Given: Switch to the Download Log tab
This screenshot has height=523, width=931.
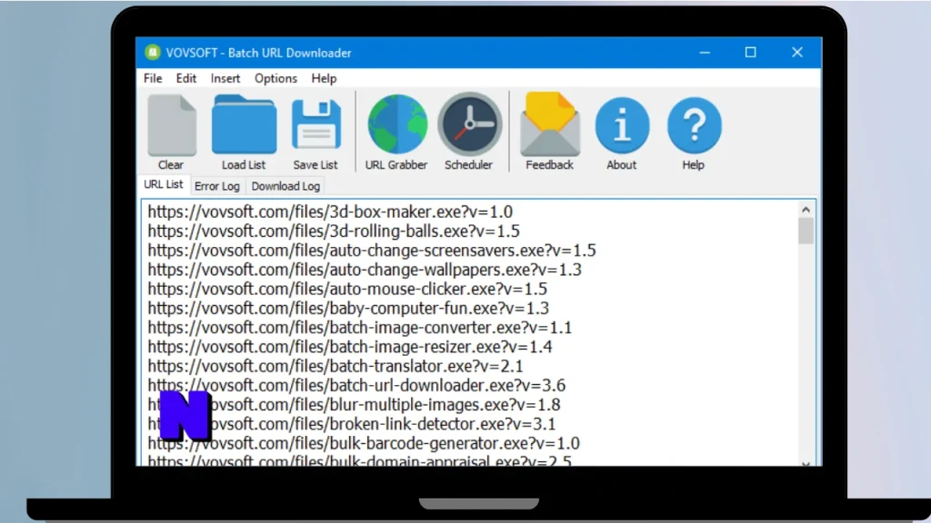Looking at the screenshot, I should coord(285,186).
